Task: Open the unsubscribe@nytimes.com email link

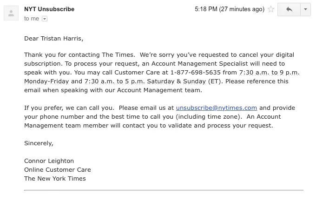Action: coord(216,108)
